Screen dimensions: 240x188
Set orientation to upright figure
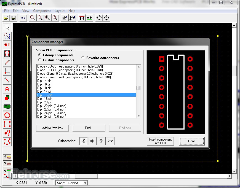(84, 141)
